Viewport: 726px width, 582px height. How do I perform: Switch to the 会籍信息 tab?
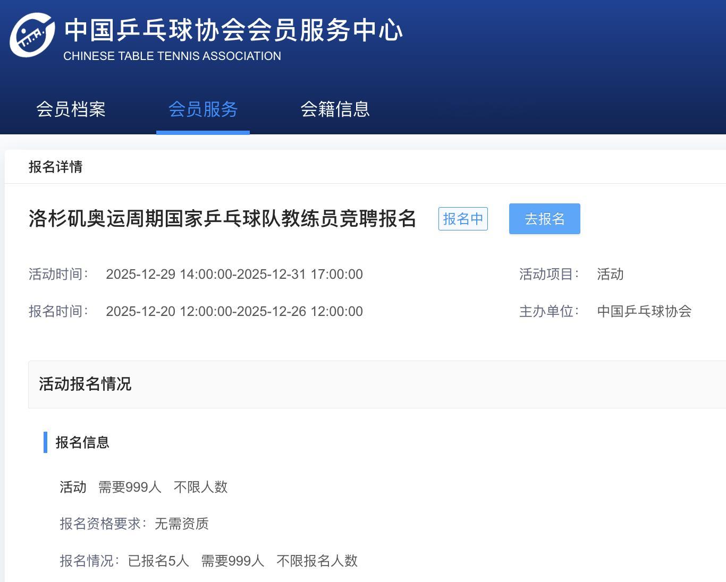point(335,109)
